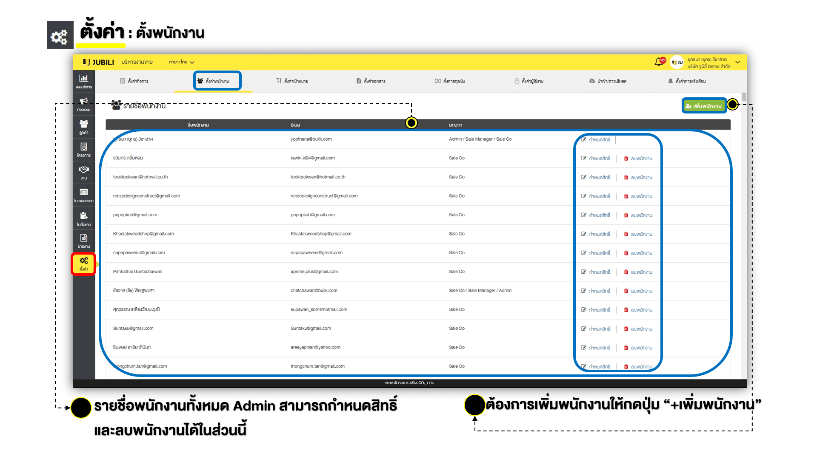Open the แผนบริหาร dashboard sidebar icon
The height and width of the screenshot is (459, 817).
click(84, 81)
